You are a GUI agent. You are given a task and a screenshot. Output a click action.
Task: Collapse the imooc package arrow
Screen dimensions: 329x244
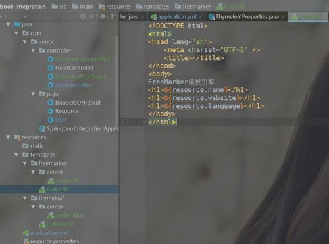[25, 41]
